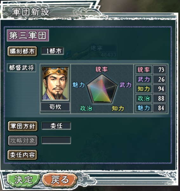Click the 戻る back button
180x191 pixels.
click(60, 180)
